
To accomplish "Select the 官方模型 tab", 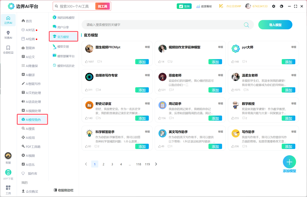I will click(x=64, y=37).
